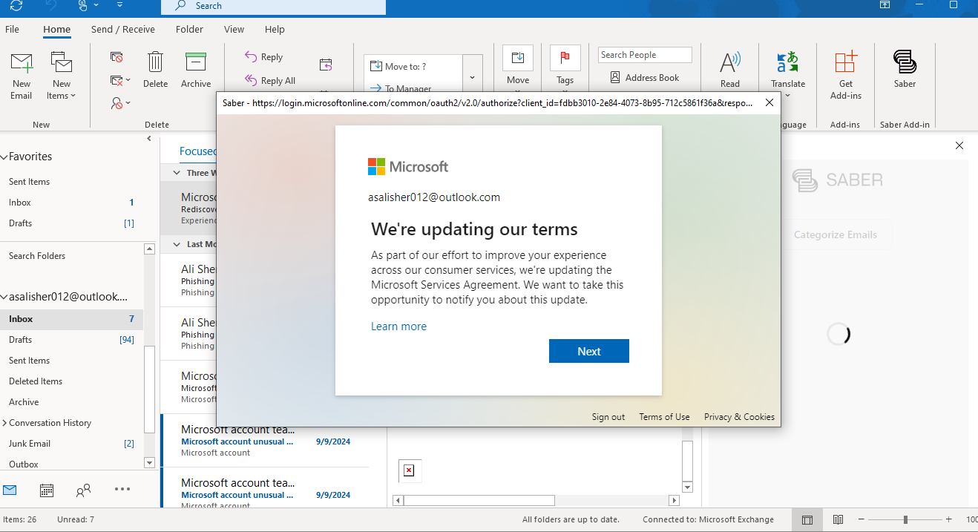978x532 pixels.
Task: Click the zoom out minus button
Action: 861,519
